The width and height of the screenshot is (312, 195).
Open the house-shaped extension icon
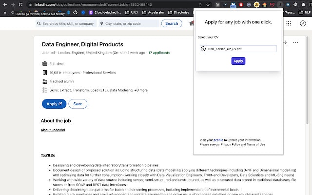tap(264, 4)
